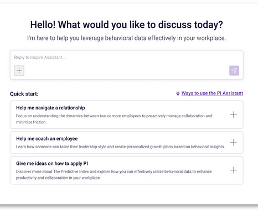The height and width of the screenshot is (211, 258).
Task: Click the lightbulb icon beside Ways to use
Action: click(x=178, y=93)
